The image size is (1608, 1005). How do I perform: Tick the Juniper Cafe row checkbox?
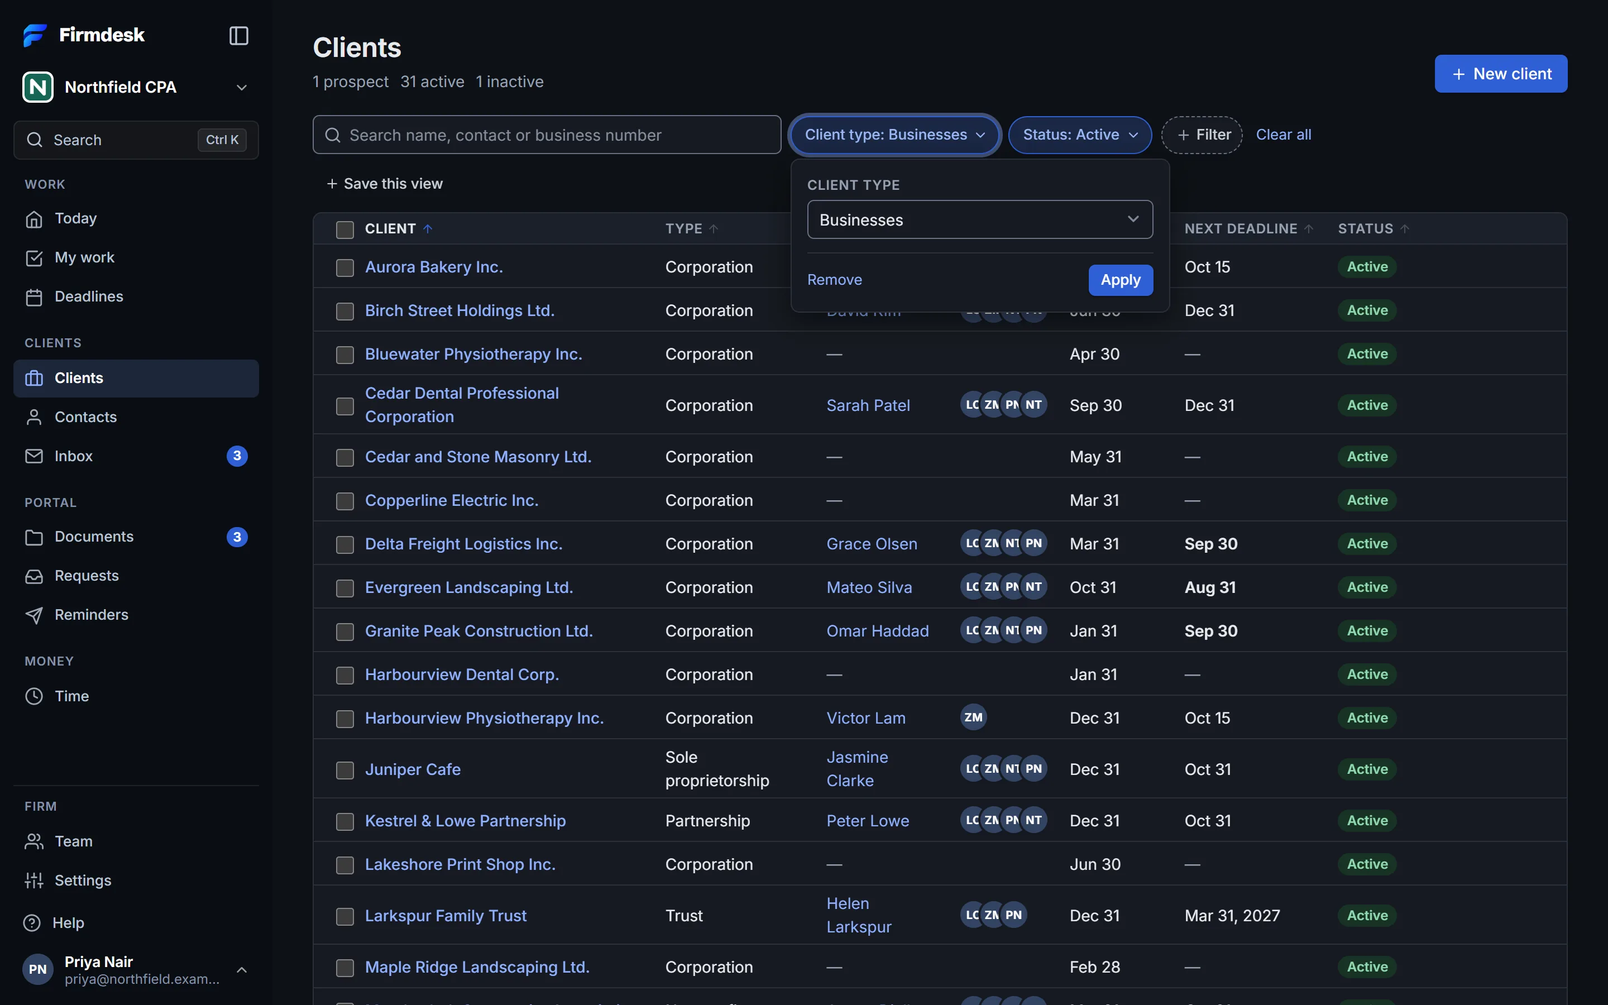(345, 770)
